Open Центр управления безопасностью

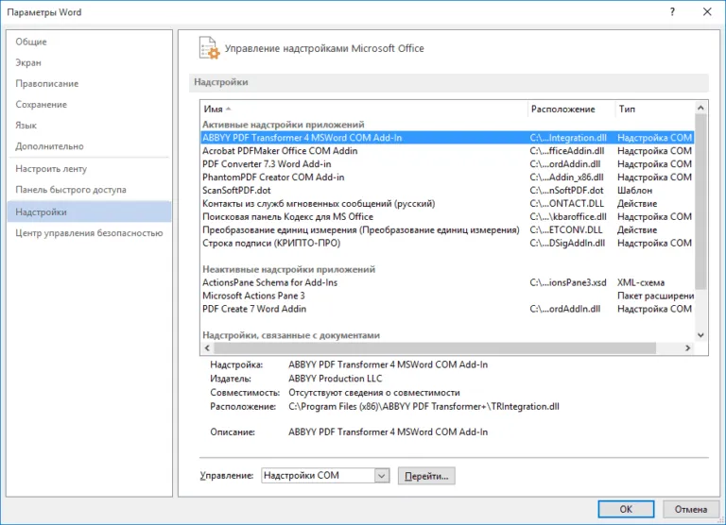click(x=89, y=233)
